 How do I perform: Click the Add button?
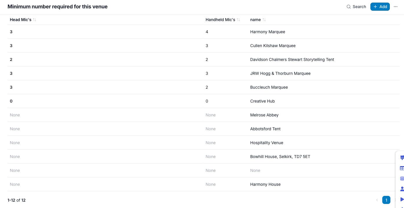pos(380,7)
